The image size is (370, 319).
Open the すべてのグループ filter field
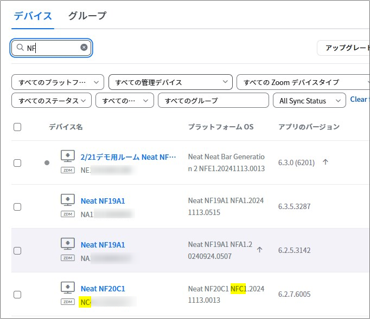(213, 101)
